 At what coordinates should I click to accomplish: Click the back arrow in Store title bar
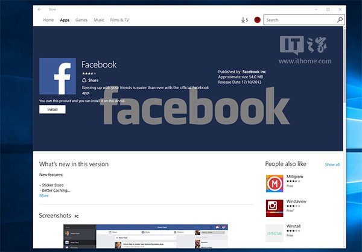[39, 10]
